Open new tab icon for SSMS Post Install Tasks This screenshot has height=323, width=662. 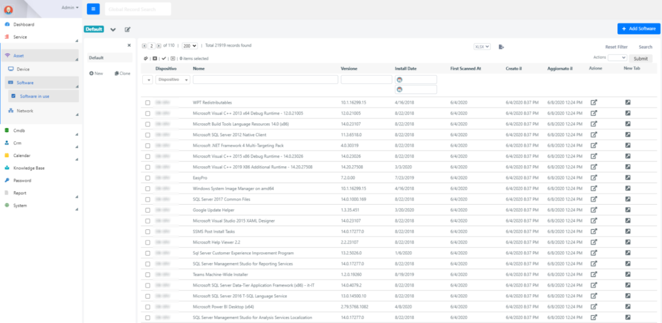point(627,231)
